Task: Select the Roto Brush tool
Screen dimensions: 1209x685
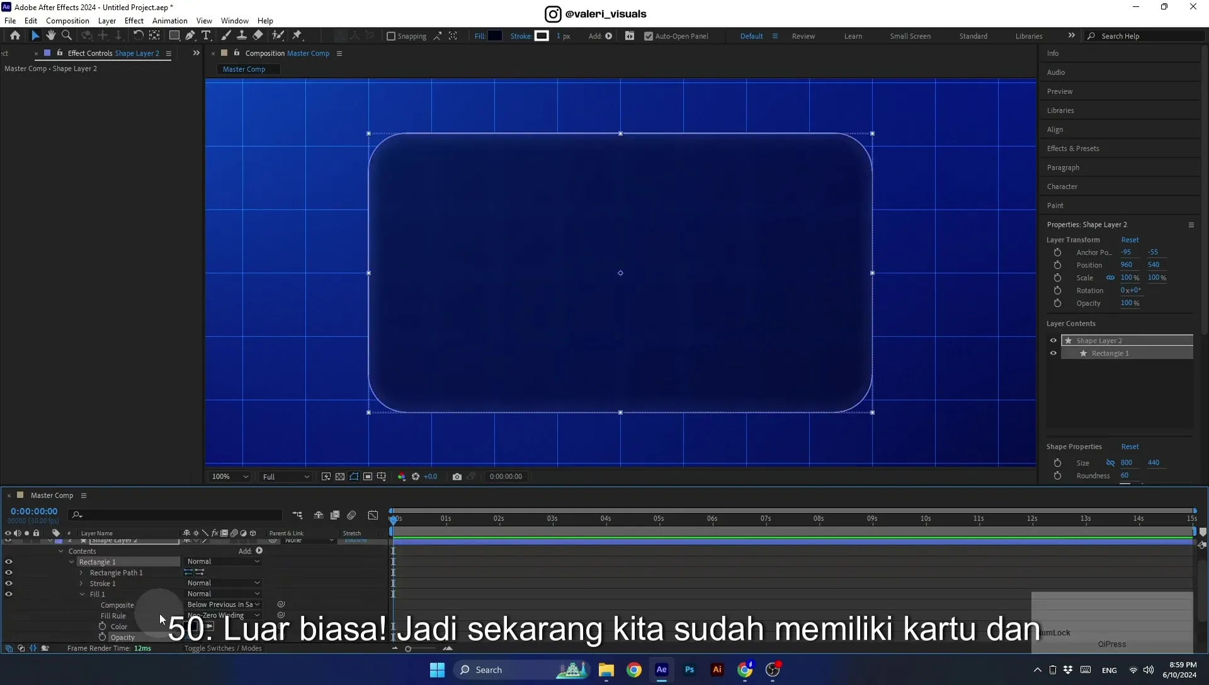Action: [x=278, y=36]
